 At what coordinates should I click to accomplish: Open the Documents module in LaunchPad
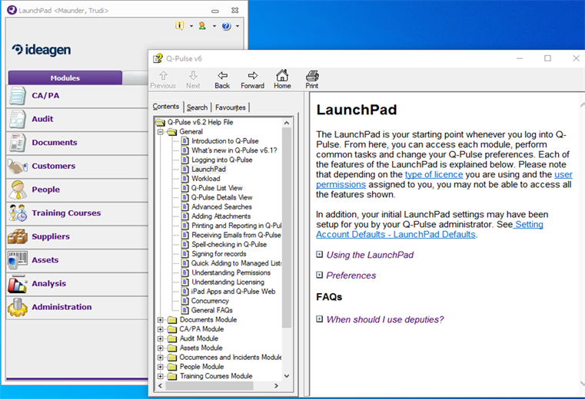tap(77, 143)
